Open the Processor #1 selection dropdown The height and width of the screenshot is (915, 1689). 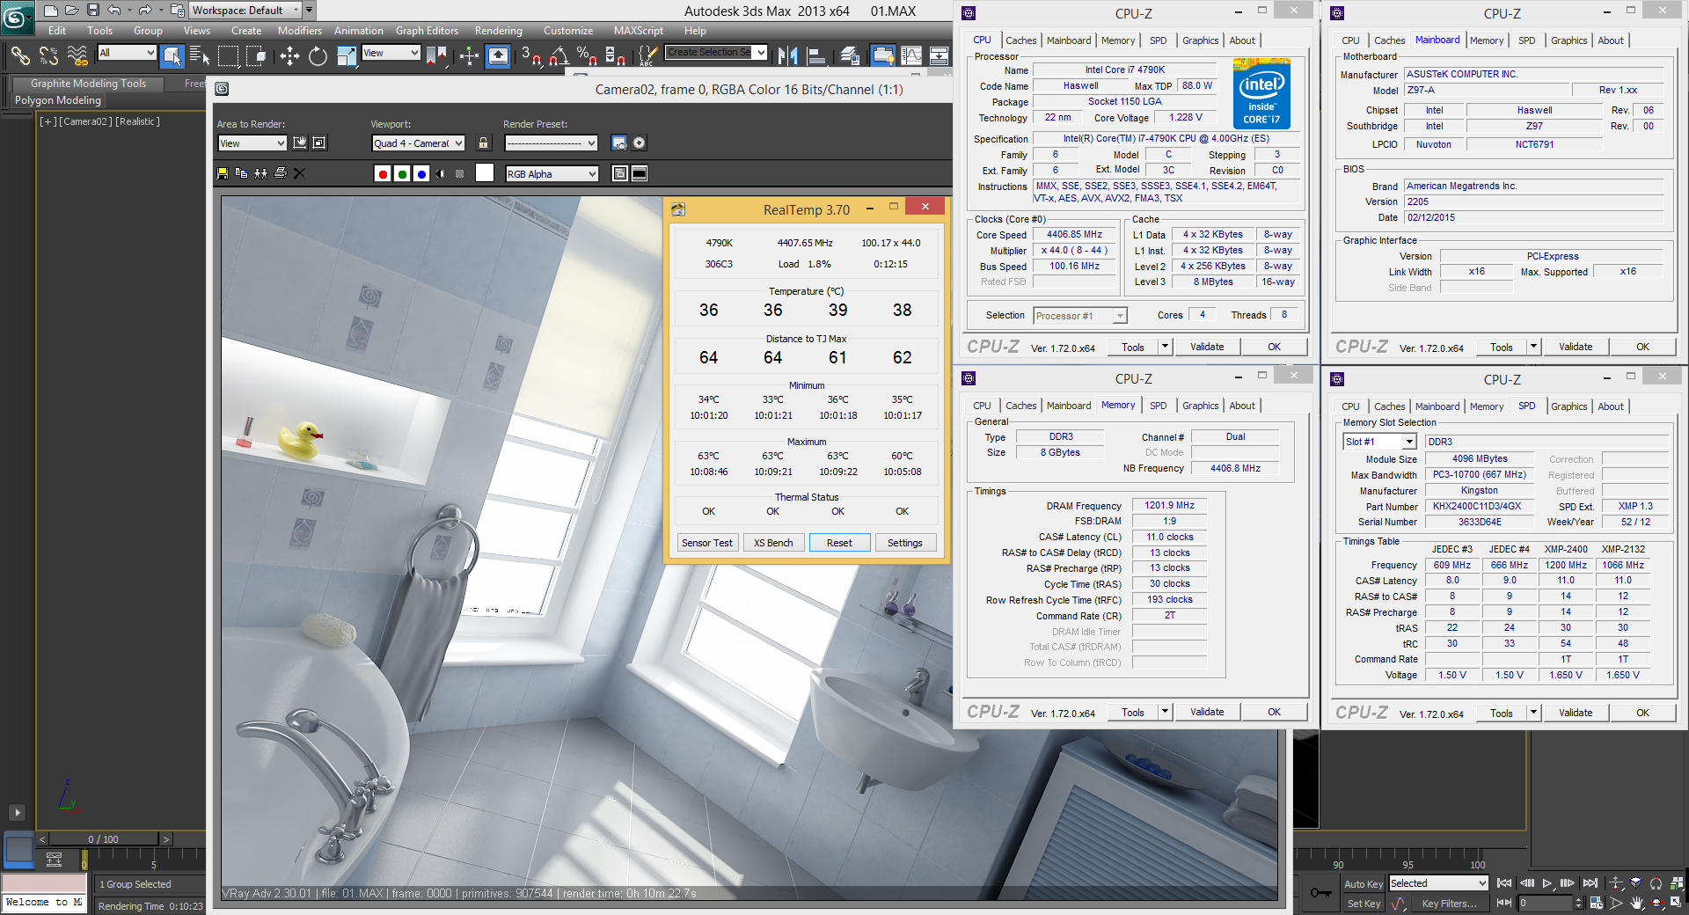tap(1080, 316)
